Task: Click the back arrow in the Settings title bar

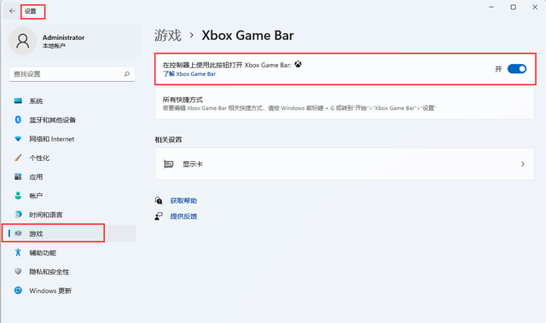Action: [x=12, y=11]
